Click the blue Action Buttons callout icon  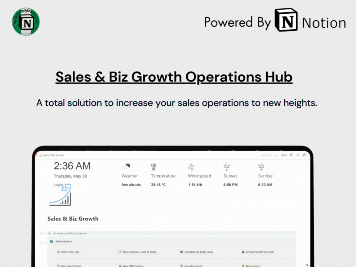[52, 241]
